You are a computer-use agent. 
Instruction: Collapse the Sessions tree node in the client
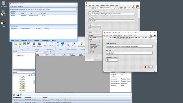15,54
